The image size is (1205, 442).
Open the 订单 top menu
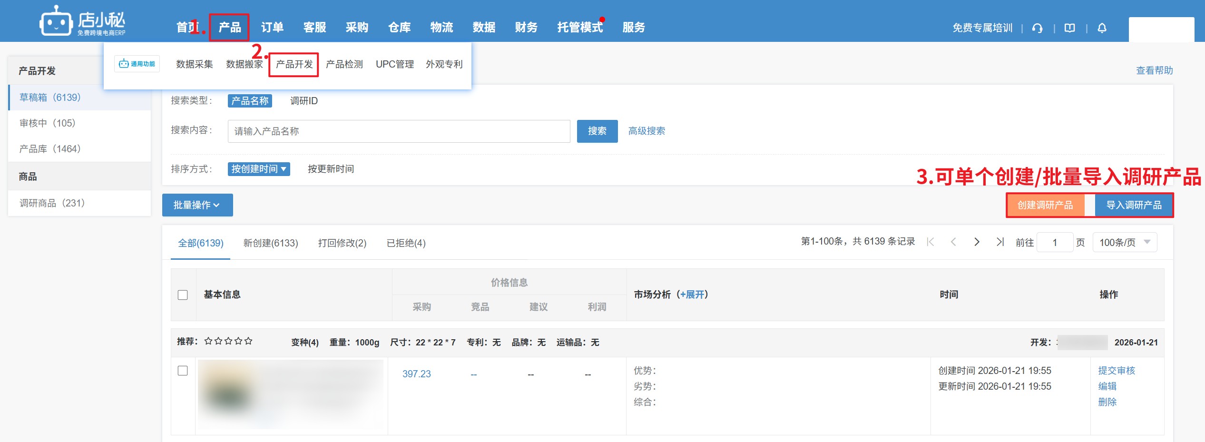pyautogui.click(x=272, y=28)
